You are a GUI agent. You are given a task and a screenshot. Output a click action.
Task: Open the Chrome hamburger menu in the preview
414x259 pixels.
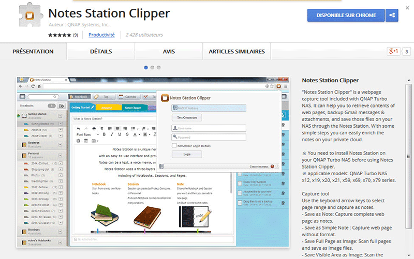pyautogui.click(x=286, y=86)
